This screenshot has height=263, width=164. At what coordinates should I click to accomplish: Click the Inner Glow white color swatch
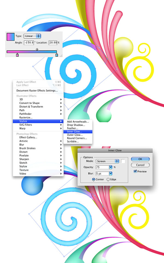[123, 161]
